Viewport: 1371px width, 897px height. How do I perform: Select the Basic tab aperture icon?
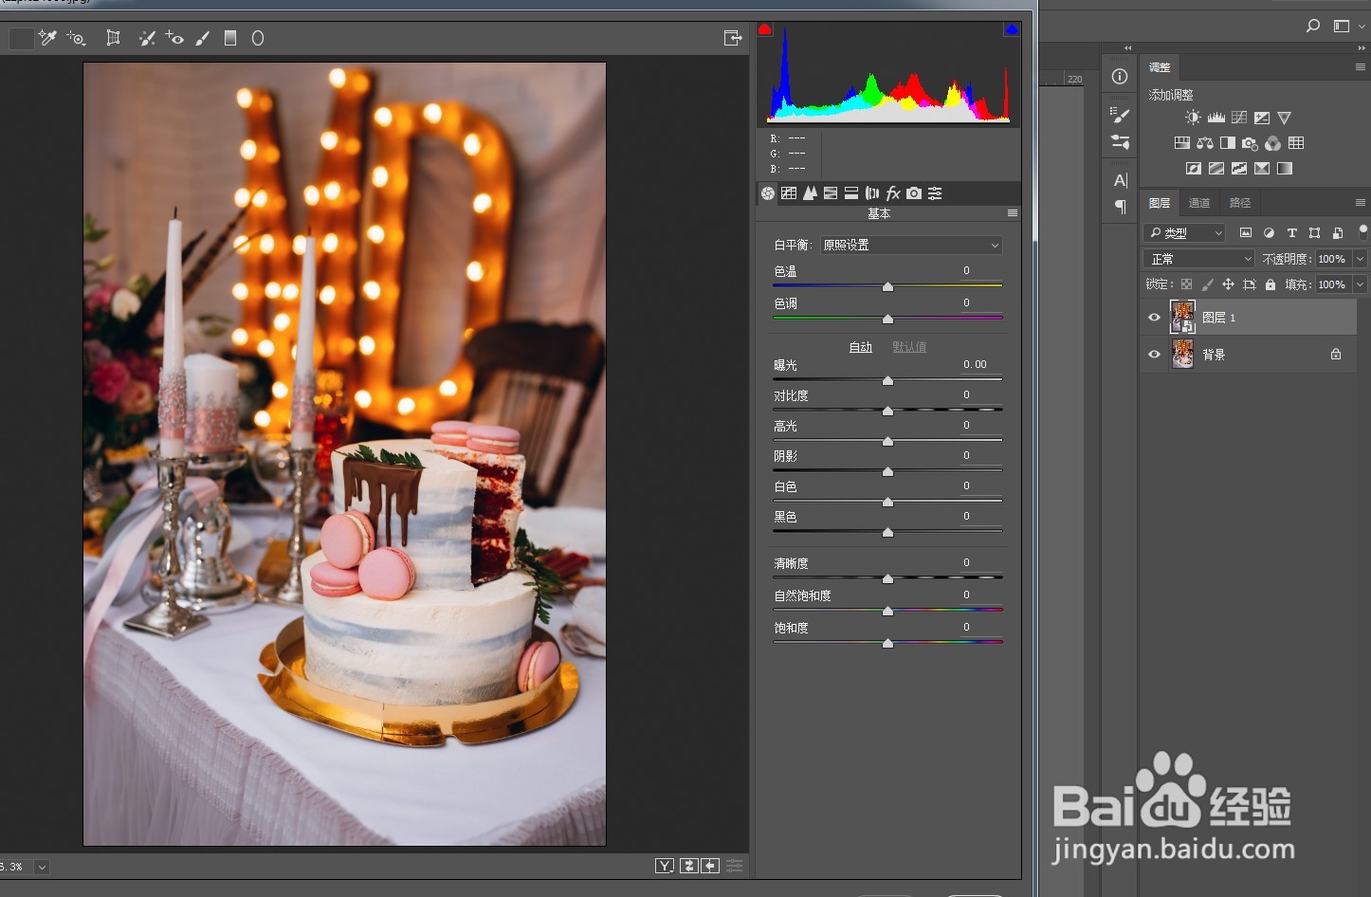(768, 193)
